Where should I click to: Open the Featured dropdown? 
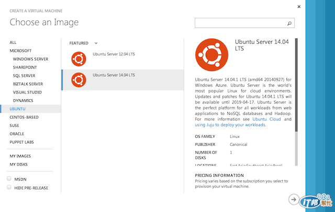[83, 43]
